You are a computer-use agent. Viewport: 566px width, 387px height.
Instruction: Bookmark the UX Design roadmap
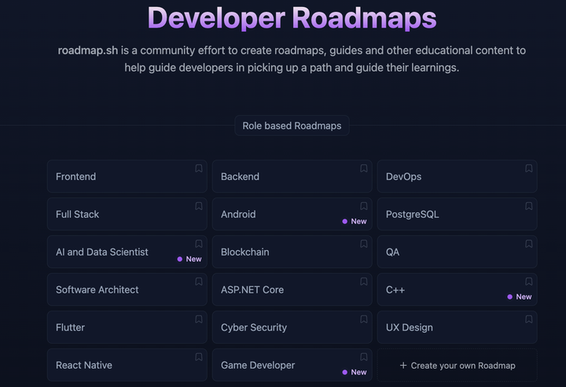pos(528,319)
